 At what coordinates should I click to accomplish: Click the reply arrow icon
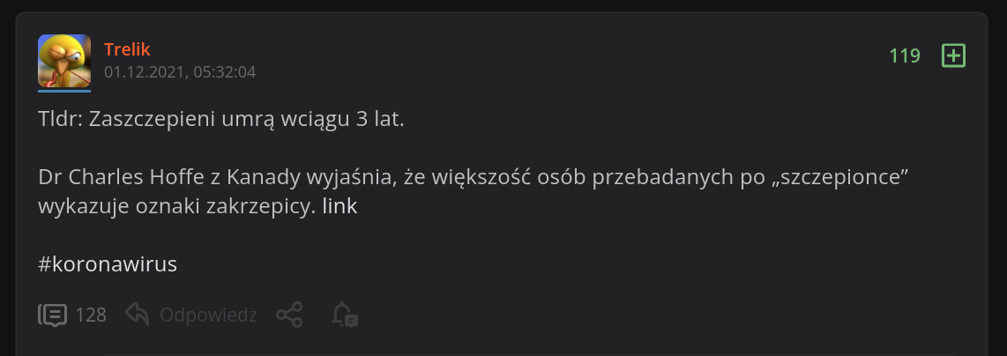tap(137, 315)
